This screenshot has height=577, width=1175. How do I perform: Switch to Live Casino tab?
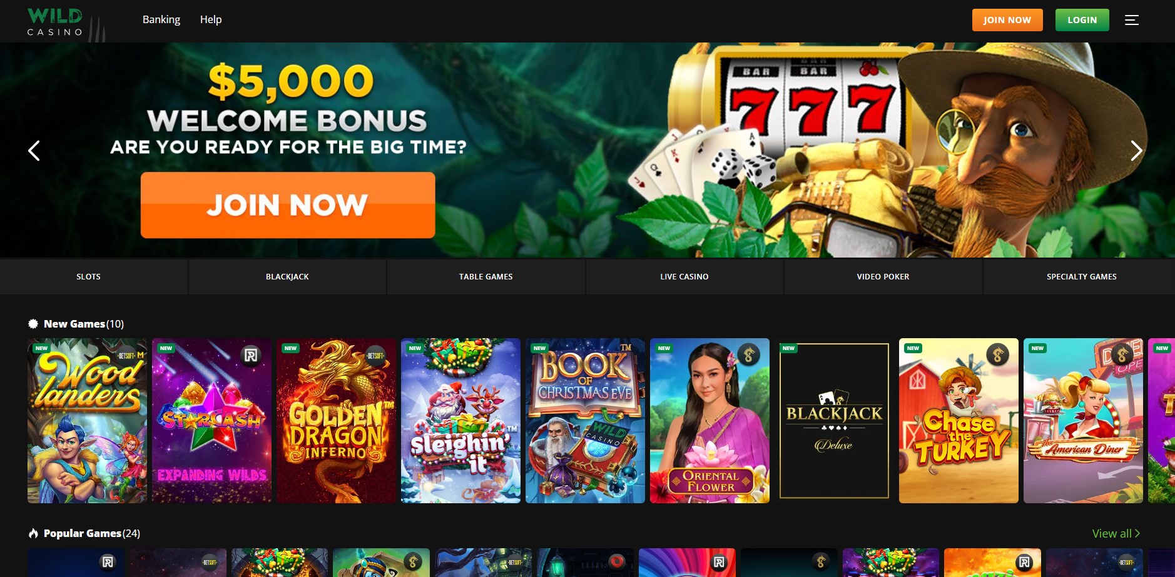(x=684, y=276)
